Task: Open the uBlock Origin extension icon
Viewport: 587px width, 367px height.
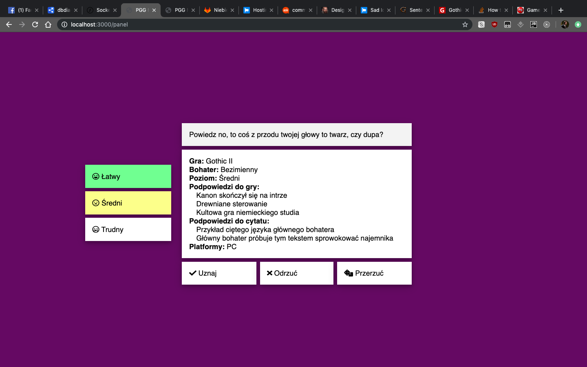Action: [494, 24]
